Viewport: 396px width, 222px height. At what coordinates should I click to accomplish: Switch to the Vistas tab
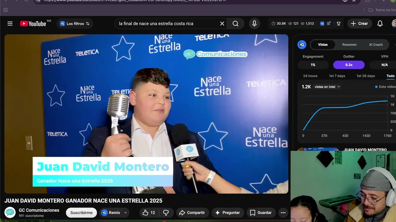[x=323, y=45]
